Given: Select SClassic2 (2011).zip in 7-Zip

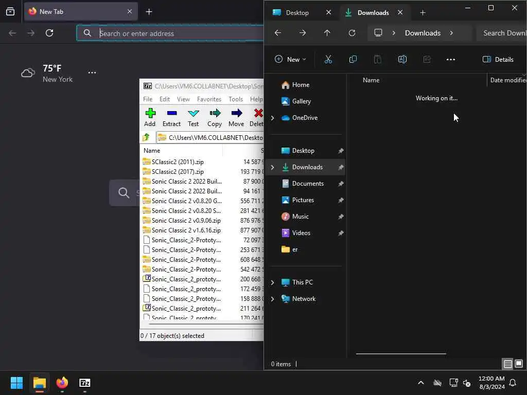Looking at the screenshot, I should 178,162.
